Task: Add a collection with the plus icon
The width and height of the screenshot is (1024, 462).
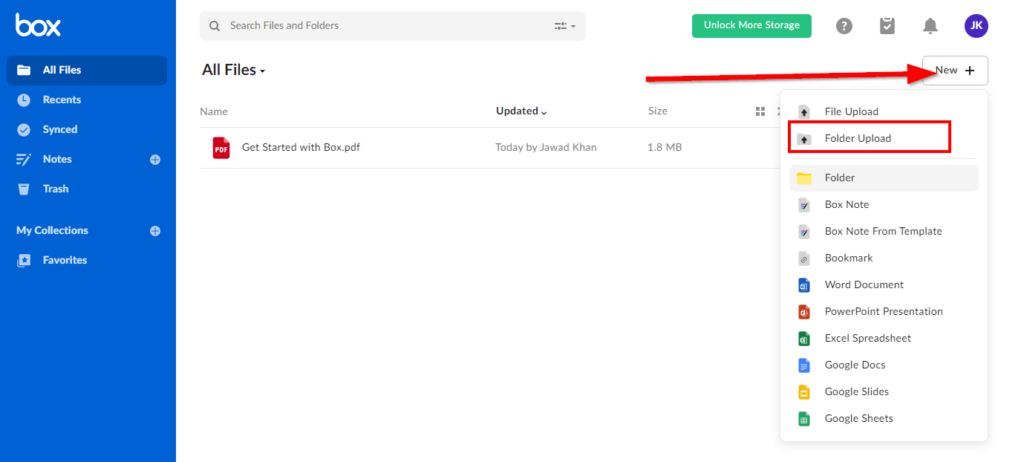Action: point(155,231)
